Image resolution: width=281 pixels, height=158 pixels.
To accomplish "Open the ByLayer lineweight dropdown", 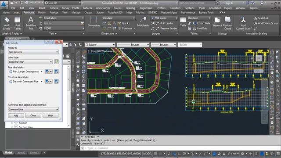I will (x=164, y=45).
